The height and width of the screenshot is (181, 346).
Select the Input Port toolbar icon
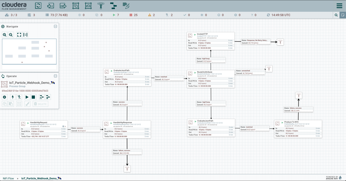51,6
